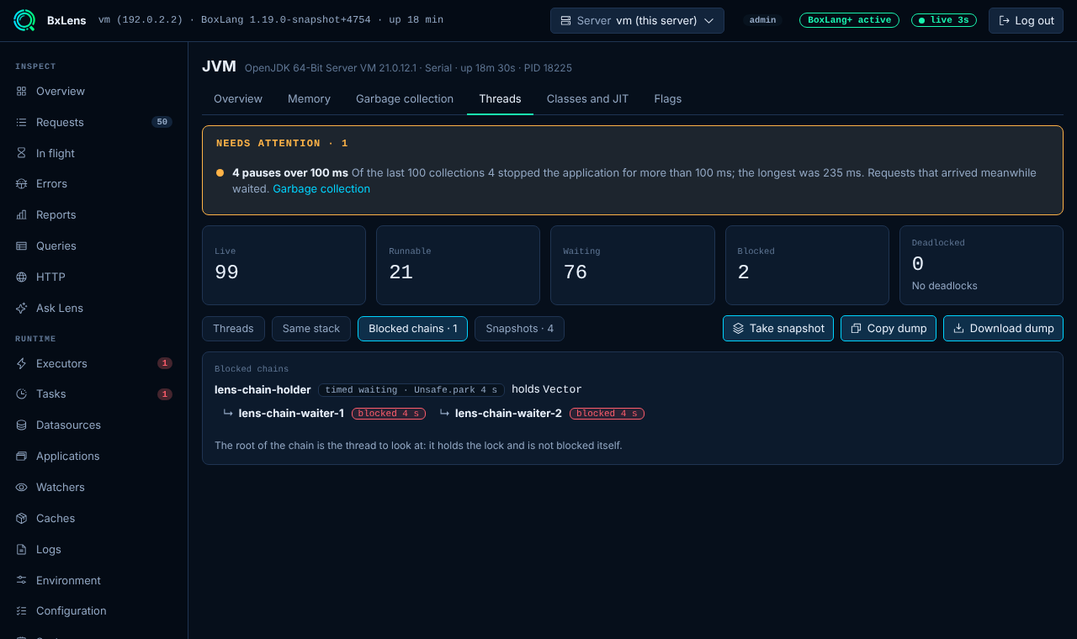Click the In flight hourglass icon
1077x639 pixels.
(x=22, y=153)
